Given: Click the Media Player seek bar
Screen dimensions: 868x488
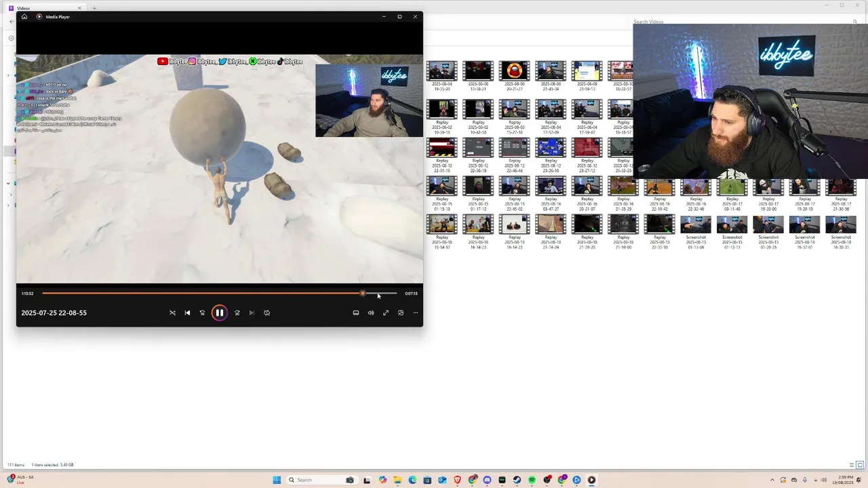Looking at the screenshot, I should tap(219, 293).
